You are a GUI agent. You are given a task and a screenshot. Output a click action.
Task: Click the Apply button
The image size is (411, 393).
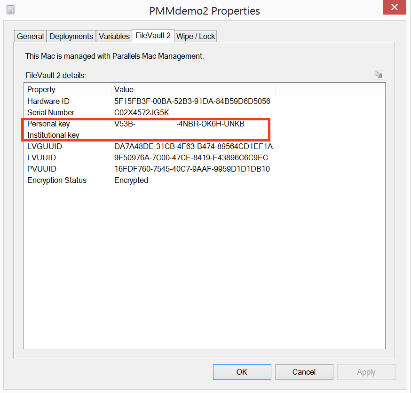tap(366, 372)
